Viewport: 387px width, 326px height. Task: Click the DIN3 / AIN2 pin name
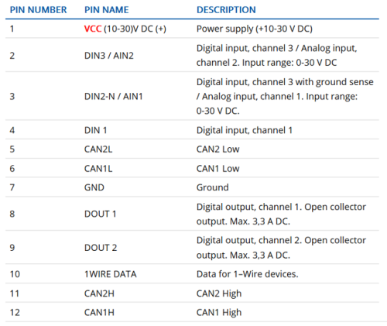(109, 56)
